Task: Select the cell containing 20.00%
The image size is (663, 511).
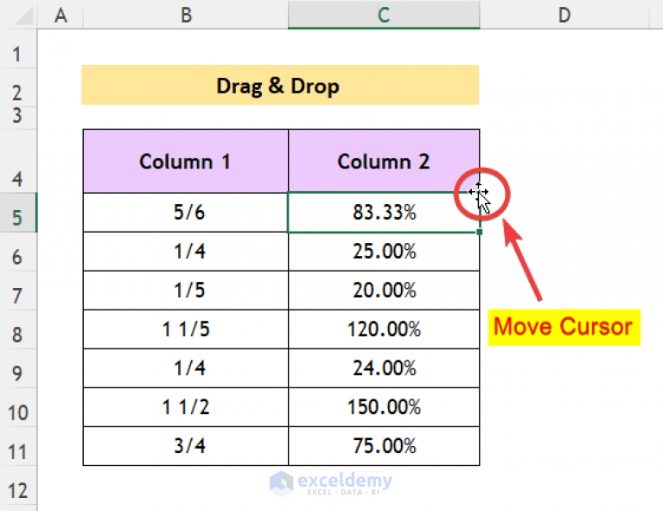Action: click(384, 291)
